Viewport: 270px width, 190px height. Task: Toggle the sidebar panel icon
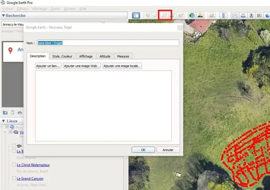136,15
